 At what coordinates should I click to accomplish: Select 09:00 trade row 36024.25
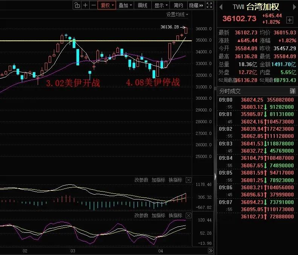(x=257, y=100)
